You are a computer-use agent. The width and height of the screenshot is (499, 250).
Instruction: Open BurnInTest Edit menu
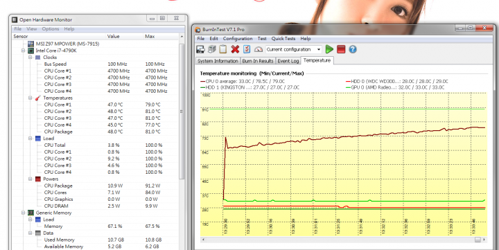click(213, 39)
